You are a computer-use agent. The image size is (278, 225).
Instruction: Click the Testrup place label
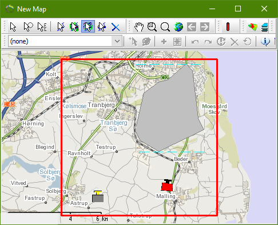[106, 147]
